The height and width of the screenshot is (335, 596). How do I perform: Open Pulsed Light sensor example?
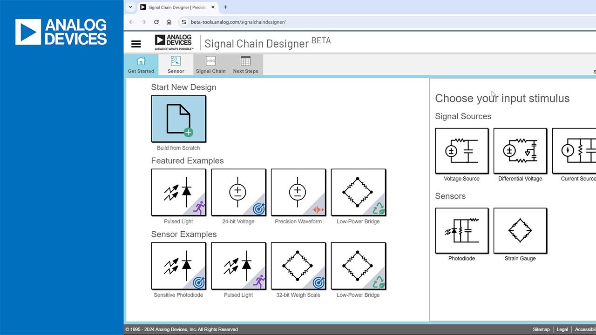pyautogui.click(x=238, y=266)
